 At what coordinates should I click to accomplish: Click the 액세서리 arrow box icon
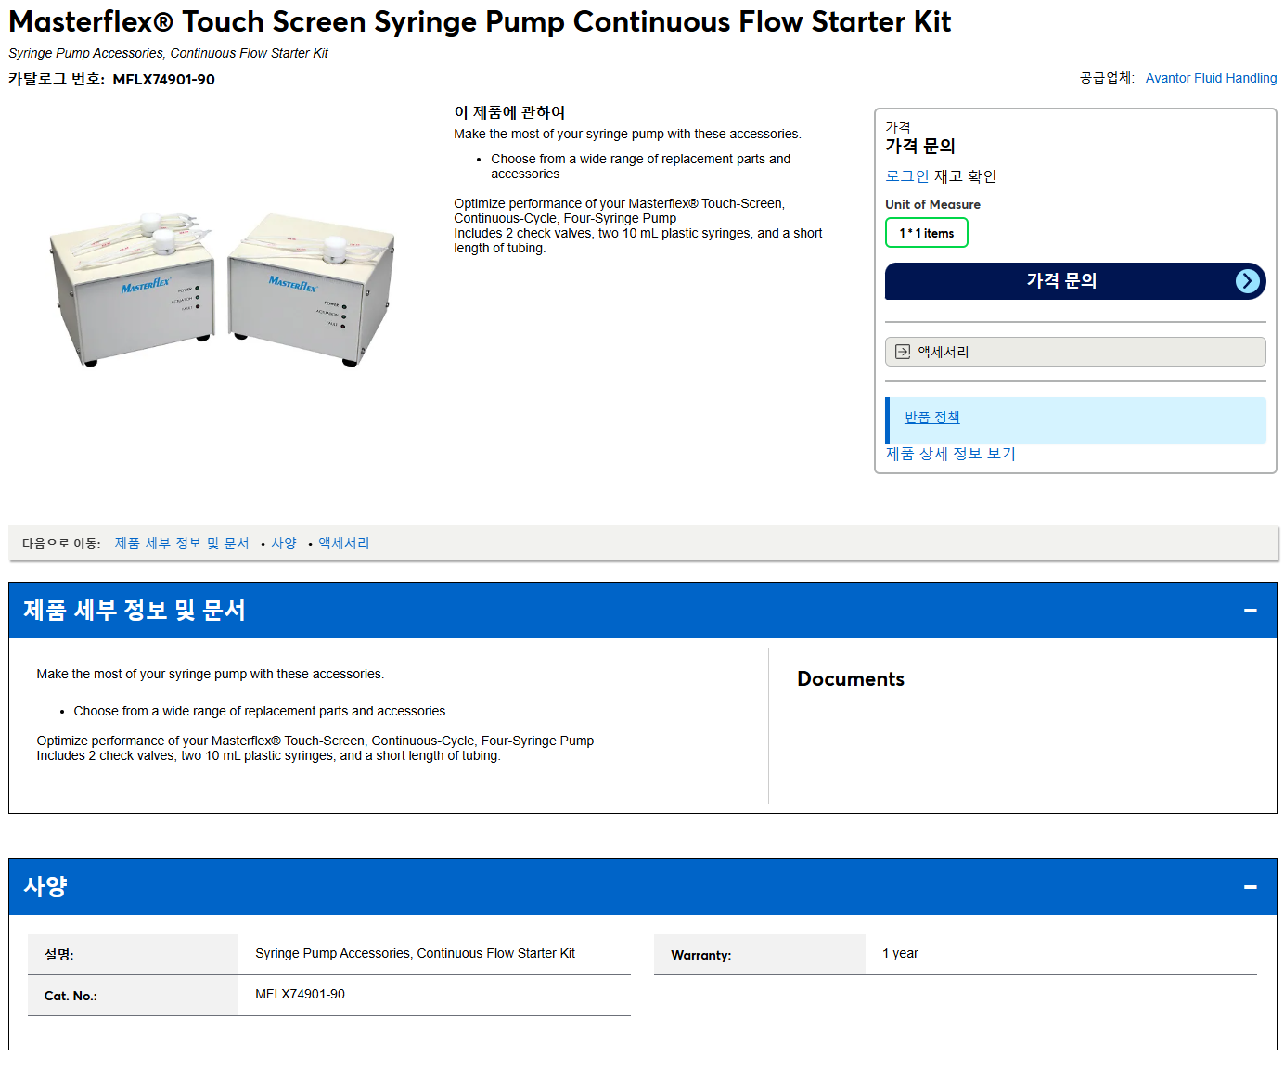pos(903,352)
